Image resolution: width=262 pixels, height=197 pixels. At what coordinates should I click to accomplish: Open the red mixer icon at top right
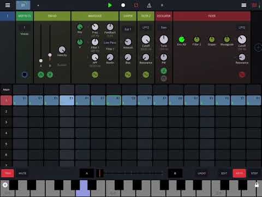pyautogui.click(x=254, y=5)
